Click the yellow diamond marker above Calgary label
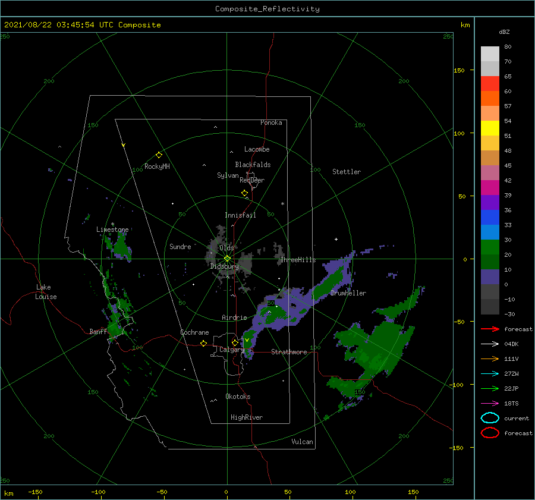This screenshot has height=500, width=535. point(235,342)
